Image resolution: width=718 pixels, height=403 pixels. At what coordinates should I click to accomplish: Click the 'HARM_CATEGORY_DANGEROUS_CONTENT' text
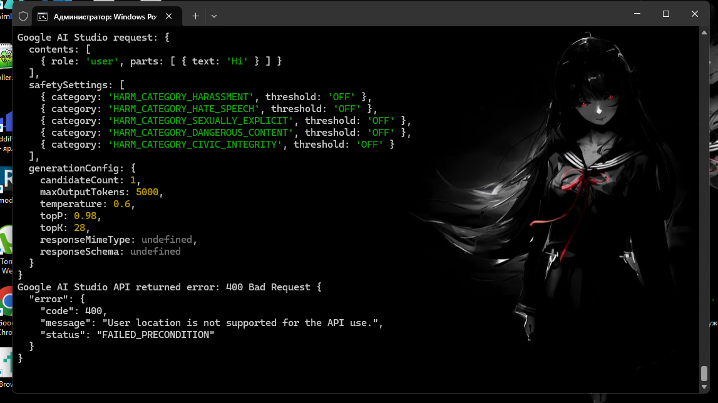coord(200,133)
